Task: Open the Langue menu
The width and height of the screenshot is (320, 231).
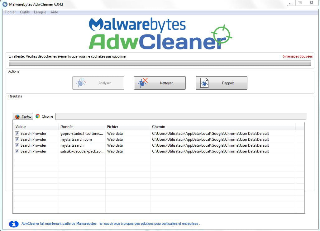Action: (x=40, y=12)
